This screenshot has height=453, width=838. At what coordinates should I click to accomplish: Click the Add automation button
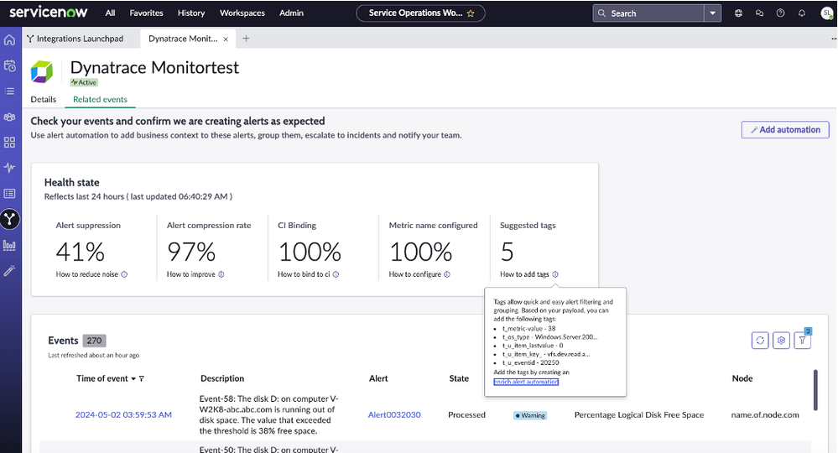tap(785, 130)
